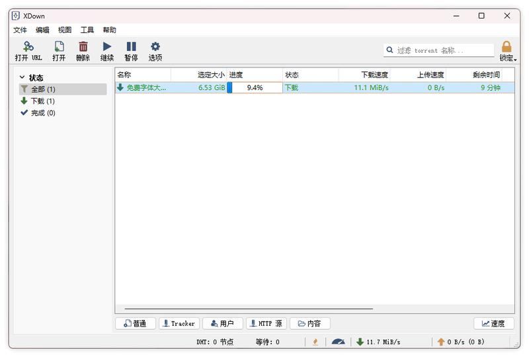Click the 打开 file toolbar icon

click(59, 46)
